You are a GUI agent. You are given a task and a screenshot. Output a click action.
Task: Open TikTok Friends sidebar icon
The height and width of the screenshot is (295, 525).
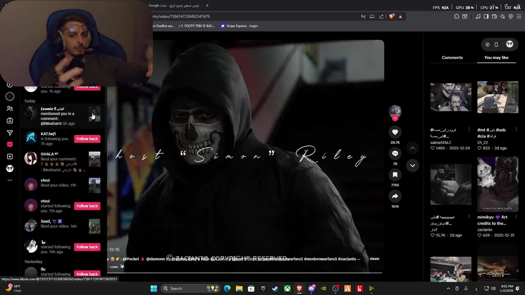pos(10,109)
